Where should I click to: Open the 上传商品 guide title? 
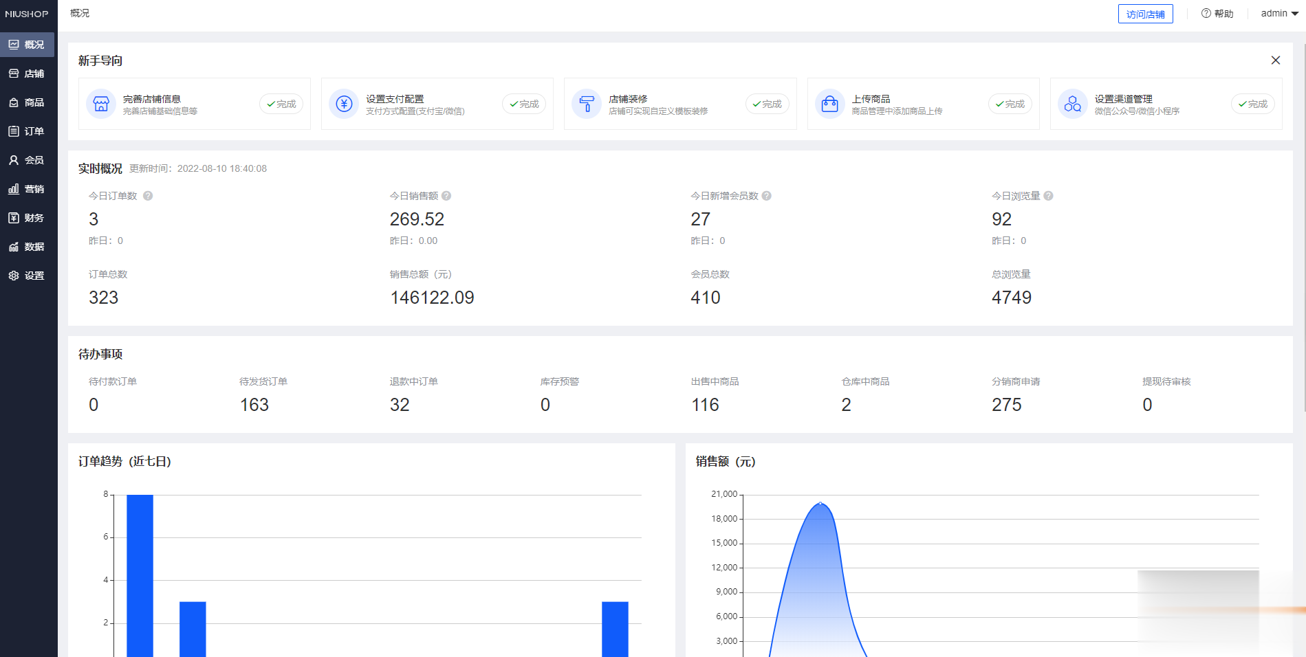click(x=871, y=99)
